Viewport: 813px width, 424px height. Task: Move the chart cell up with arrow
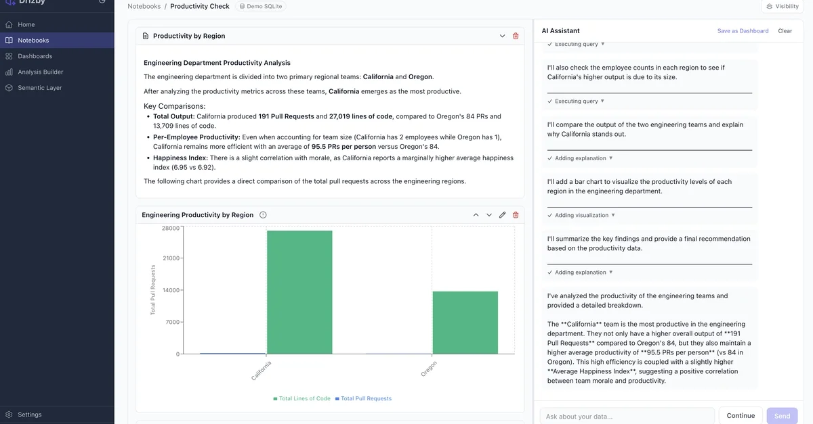tap(476, 215)
